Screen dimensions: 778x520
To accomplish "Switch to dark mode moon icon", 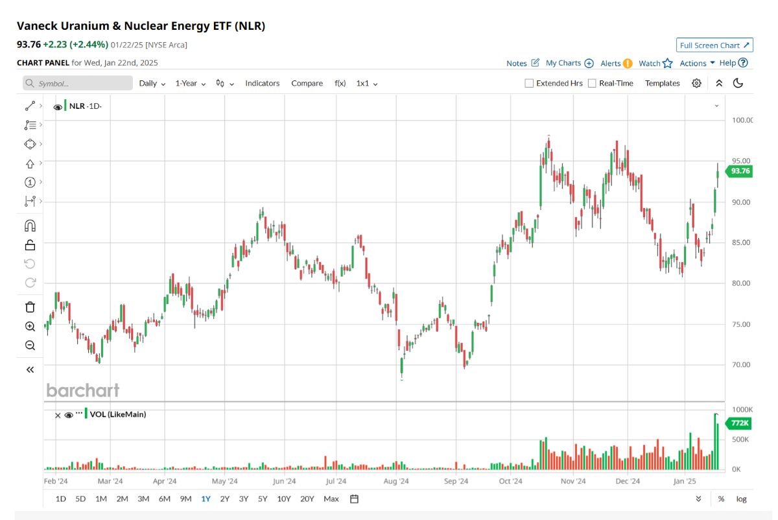I will pos(738,83).
